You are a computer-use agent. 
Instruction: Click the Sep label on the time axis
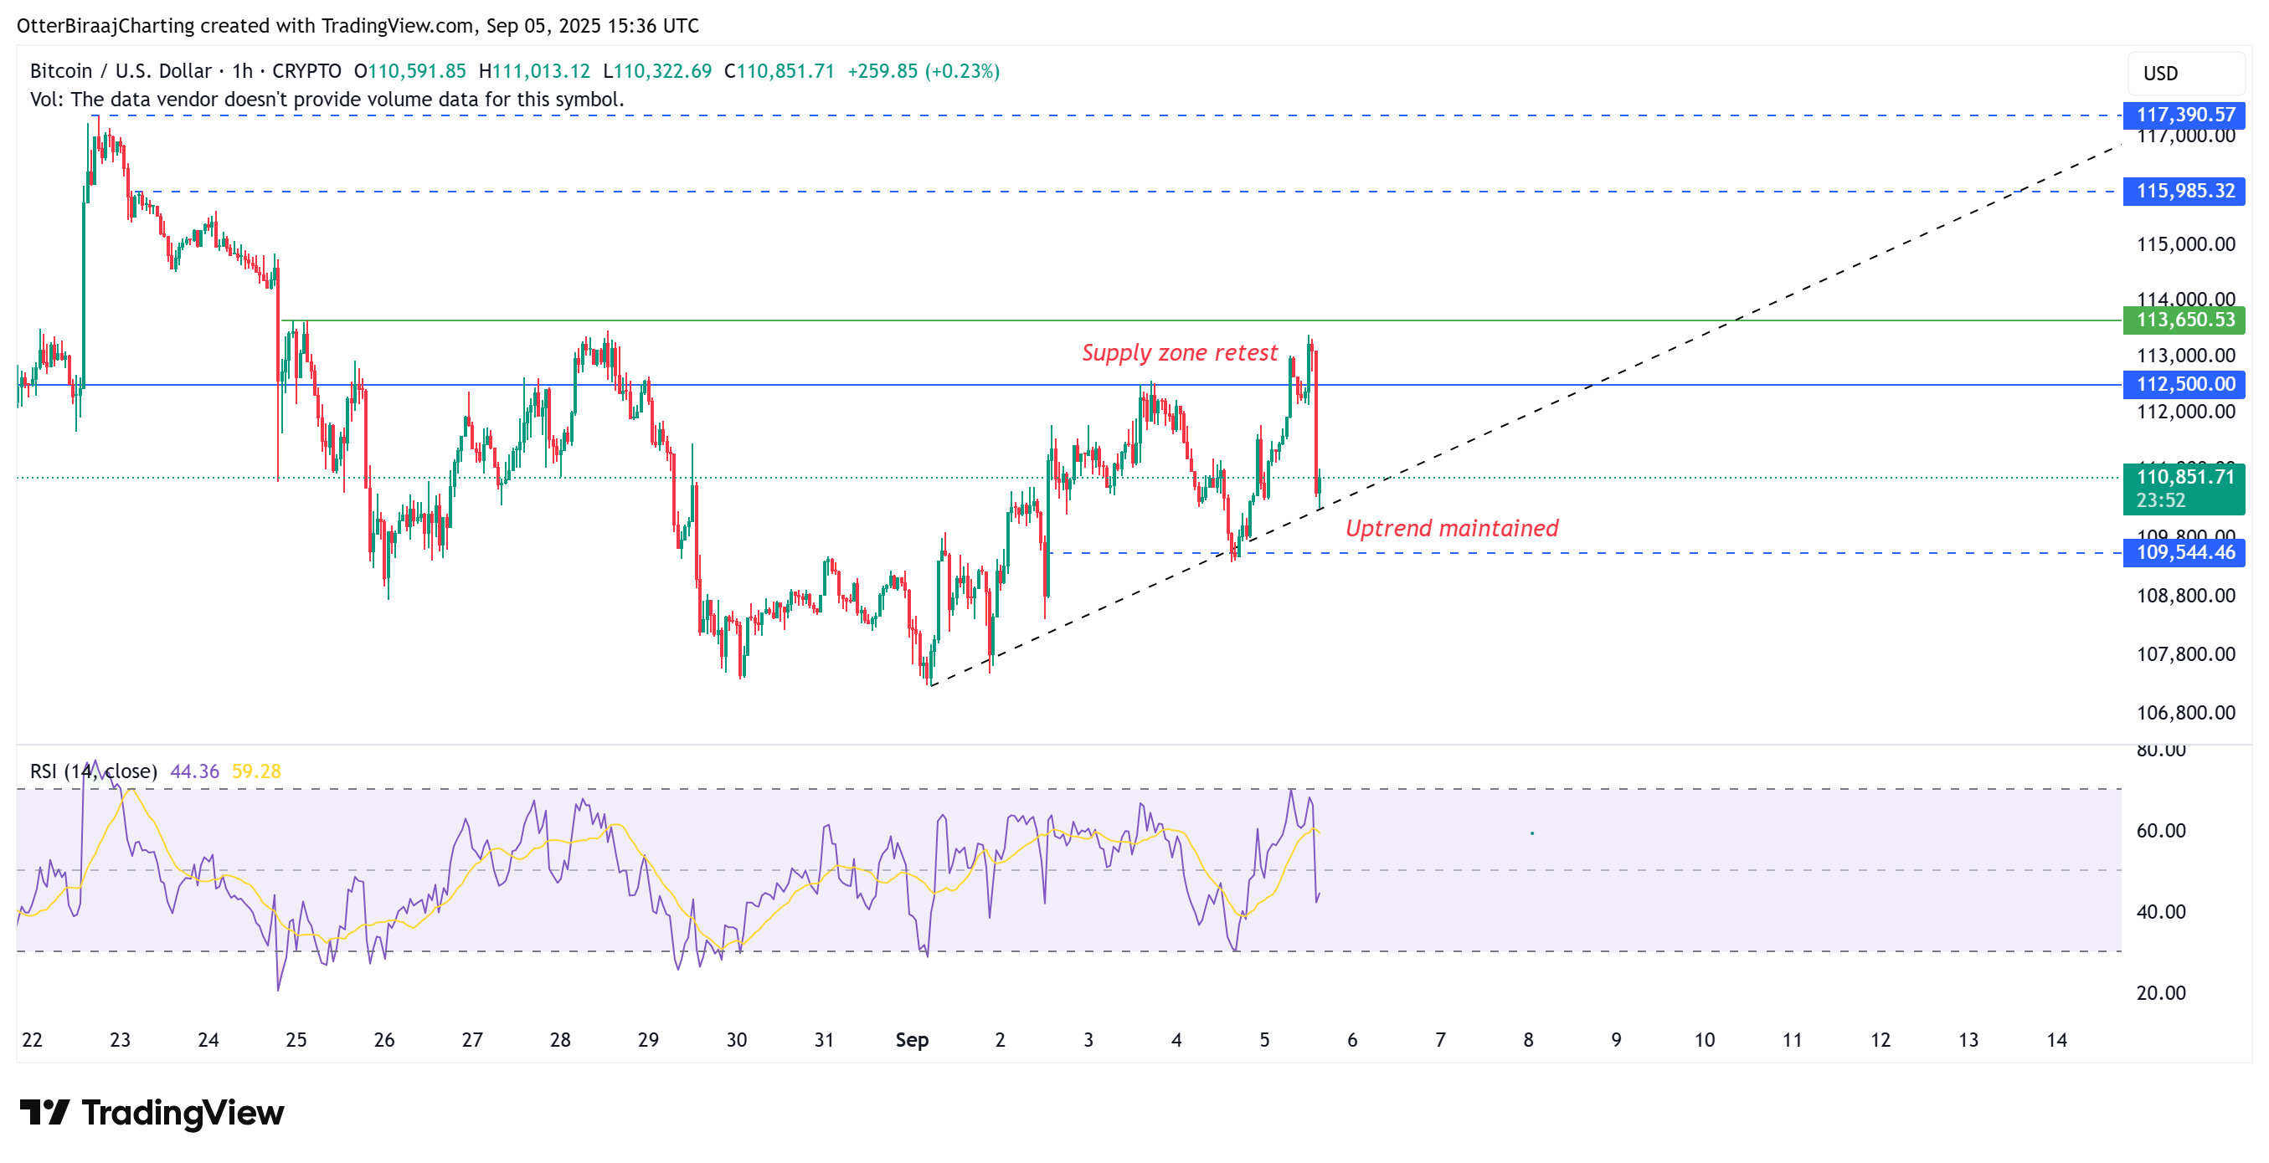pos(913,1039)
